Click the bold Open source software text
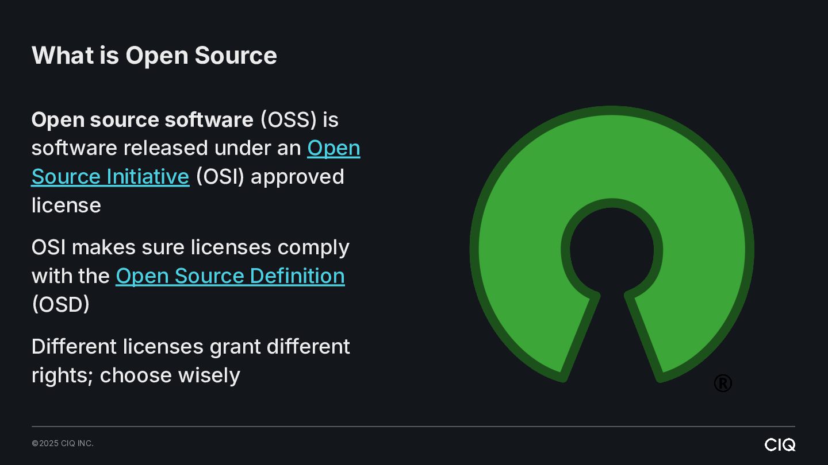Image resolution: width=828 pixels, height=465 pixels. point(142,120)
